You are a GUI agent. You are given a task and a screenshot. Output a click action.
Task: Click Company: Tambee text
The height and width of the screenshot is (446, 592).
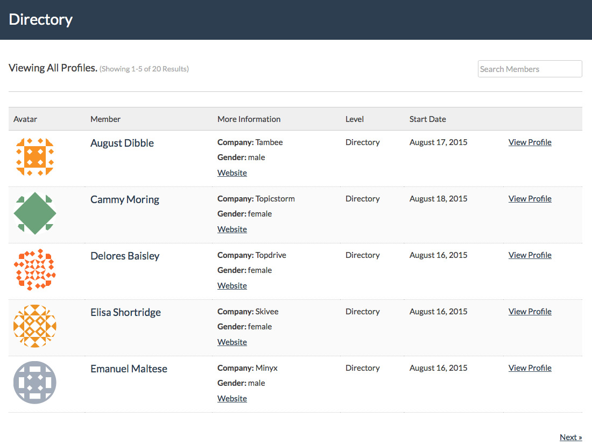250,142
